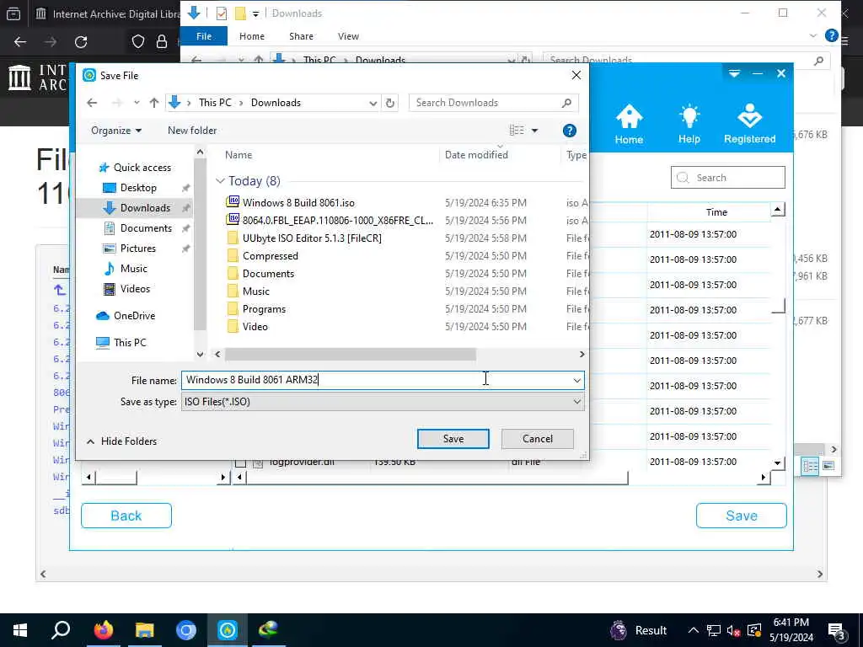
Task: Click the Search Downloads field in dialog
Action: click(x=493, y=103)
